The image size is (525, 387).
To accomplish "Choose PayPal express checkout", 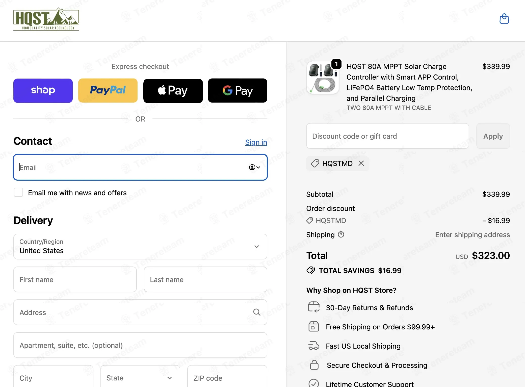I will [x=108, y=90].
